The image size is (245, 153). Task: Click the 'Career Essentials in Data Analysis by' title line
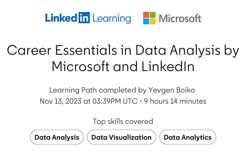(122, 50)
